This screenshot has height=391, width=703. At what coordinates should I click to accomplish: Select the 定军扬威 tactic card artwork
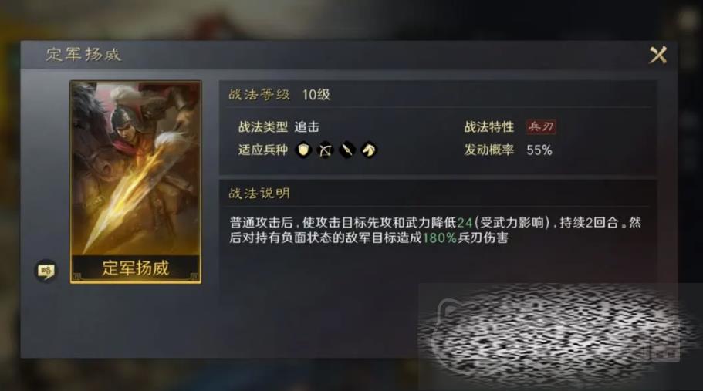click(x=135, y=168)
